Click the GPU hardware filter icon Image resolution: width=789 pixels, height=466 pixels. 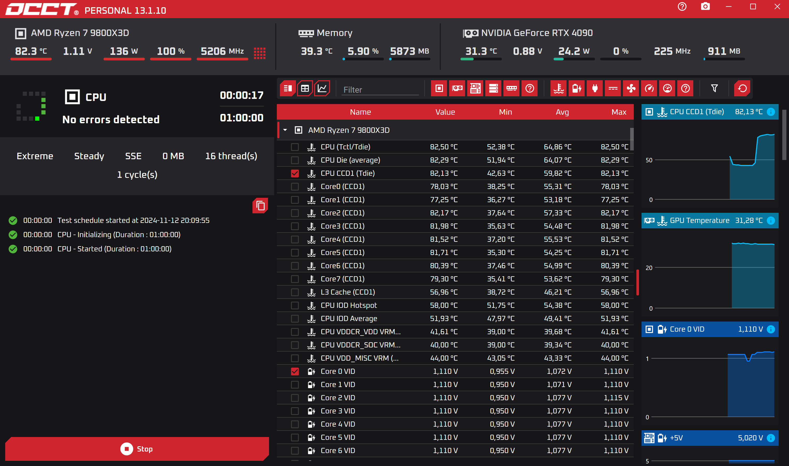pos(457,89)
